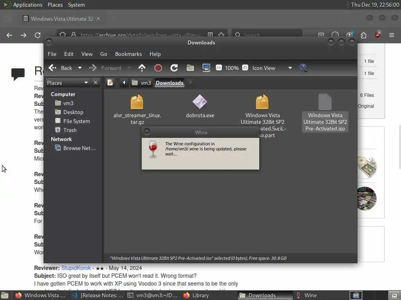This screenshot has width=401, height=300.
Task: Open Computer location toolbar icon
Action: coord(206,68)
